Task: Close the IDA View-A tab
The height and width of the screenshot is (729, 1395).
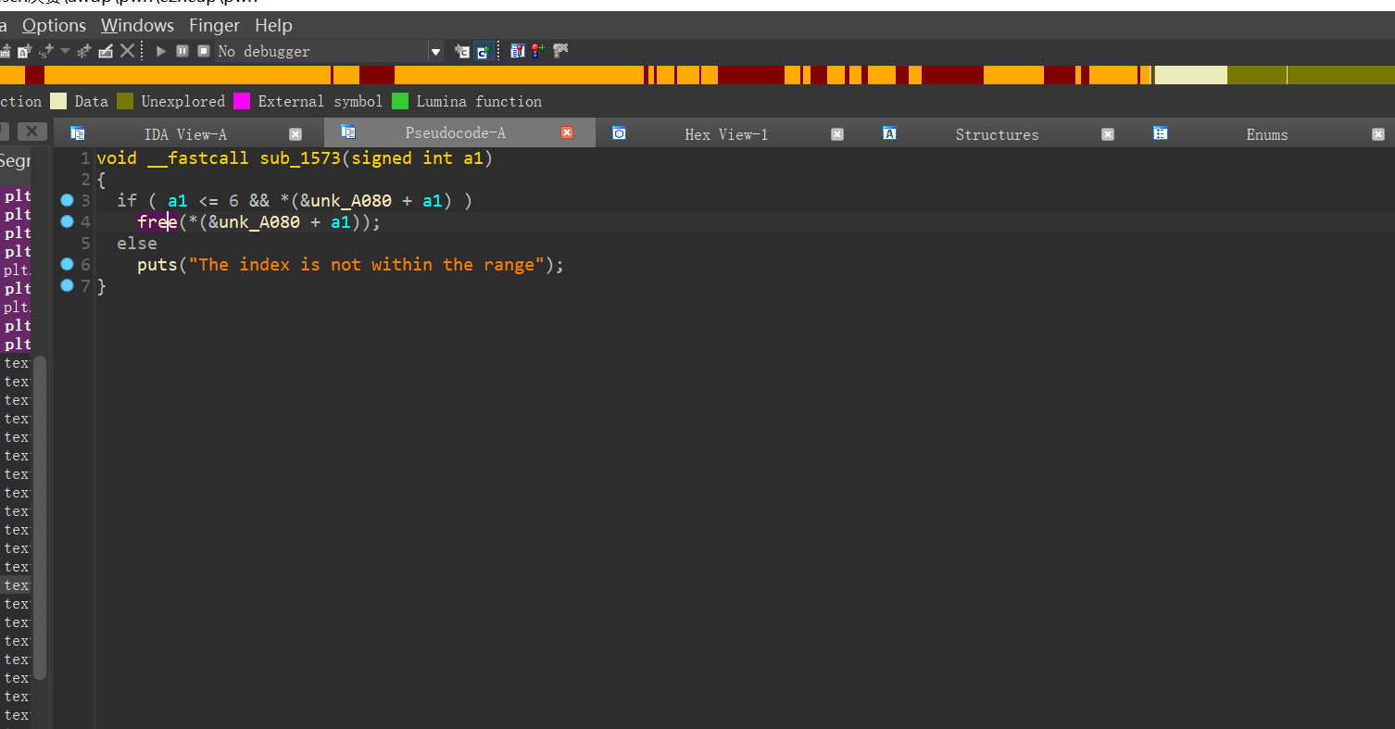Action: tap(295, 134)
